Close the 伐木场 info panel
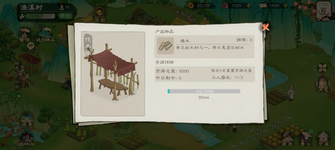The height and width of the screenshot is (150, 335). click(x=265, y=27)
